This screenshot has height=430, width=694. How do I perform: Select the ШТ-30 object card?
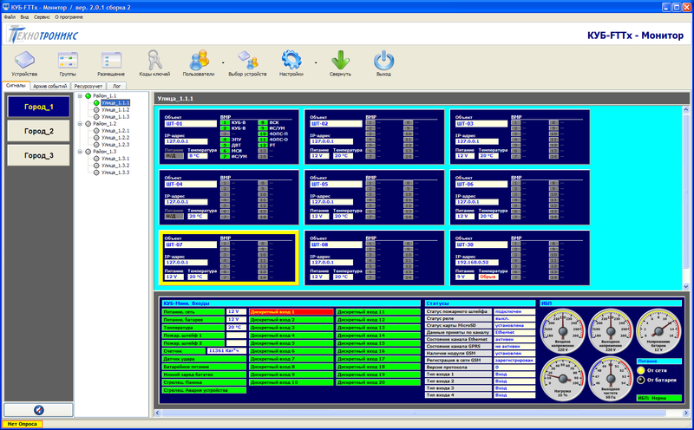pos(520,257)
